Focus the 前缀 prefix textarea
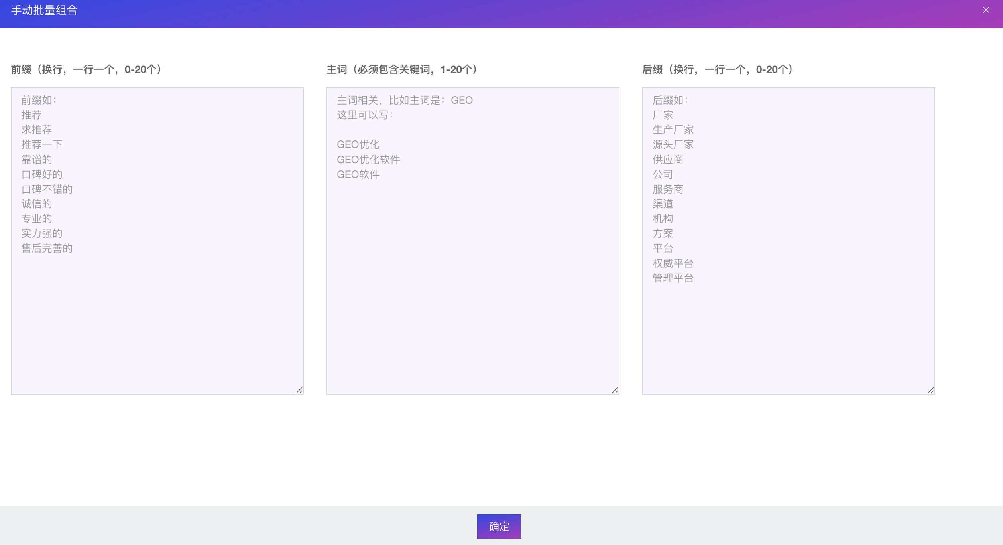Image resolution: width=1003 pixels, height=545 pixels. pos(157,241)
